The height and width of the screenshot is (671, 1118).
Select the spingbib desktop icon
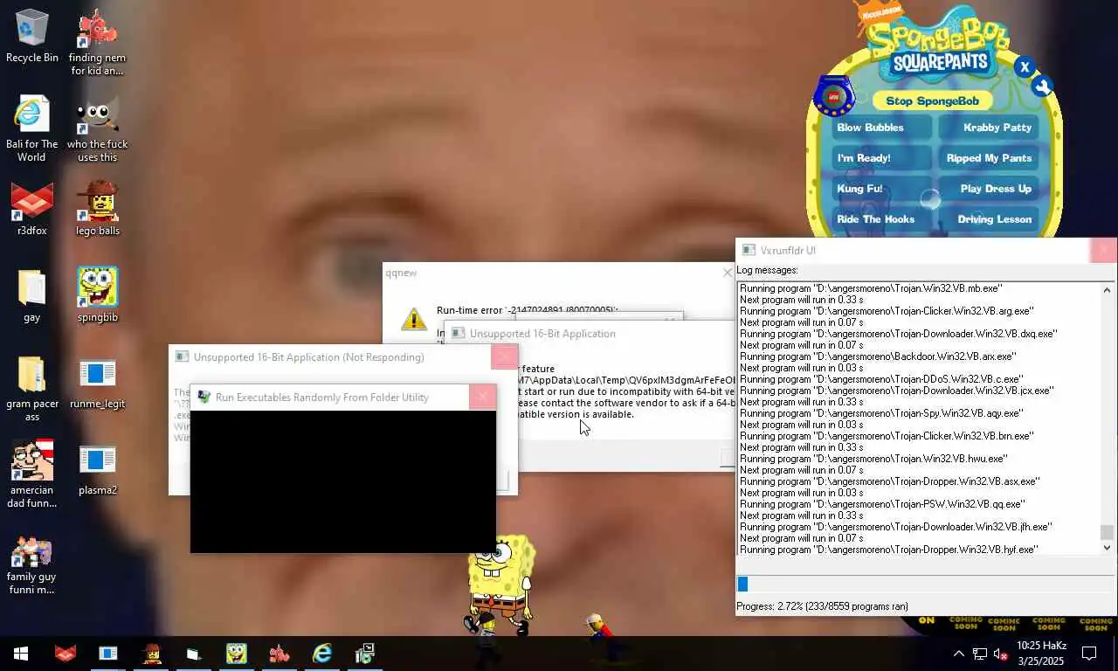point(97,295)
